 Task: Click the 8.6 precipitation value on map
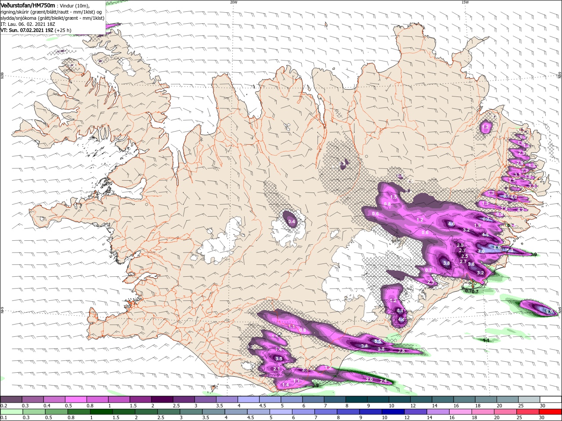point(497,247)
